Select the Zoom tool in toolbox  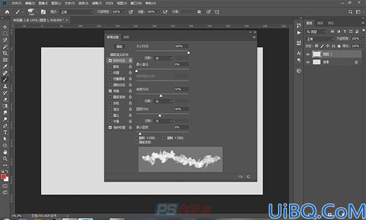[5, 159]
